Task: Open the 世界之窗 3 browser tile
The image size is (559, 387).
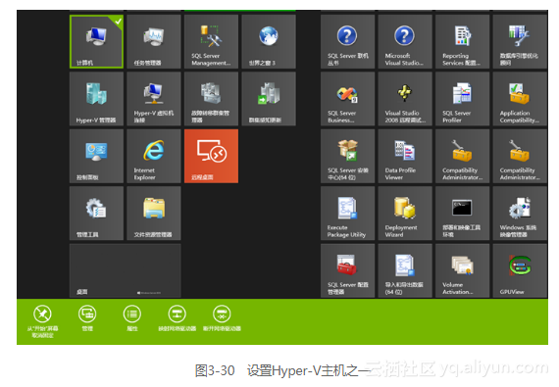Action: tap(269, 42)
